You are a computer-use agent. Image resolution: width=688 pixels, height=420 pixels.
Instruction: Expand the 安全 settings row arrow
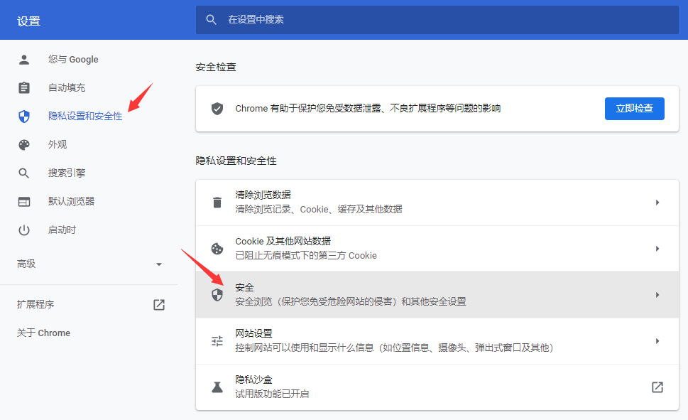[x=656, y=294]
